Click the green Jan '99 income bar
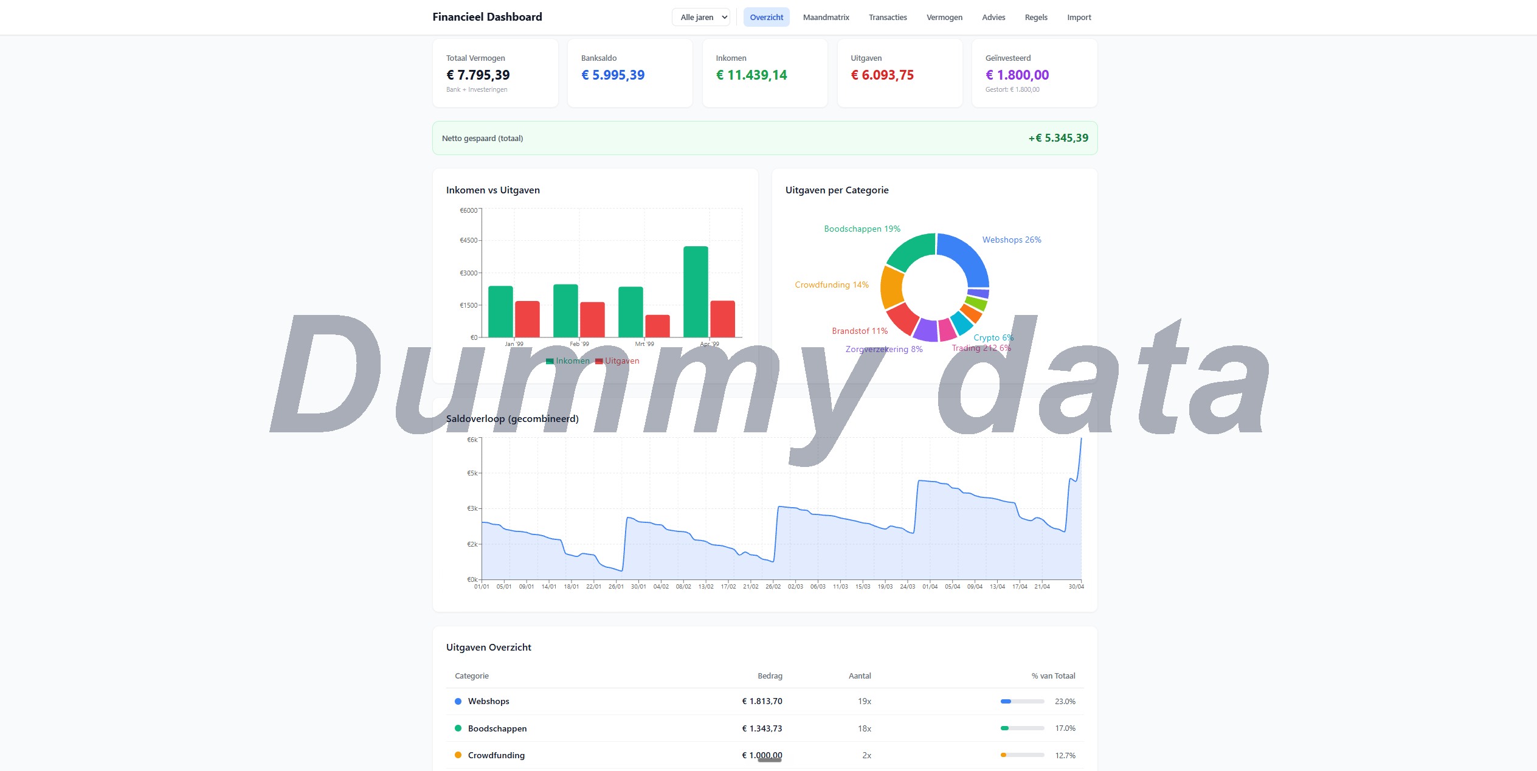 coord(500,311)
